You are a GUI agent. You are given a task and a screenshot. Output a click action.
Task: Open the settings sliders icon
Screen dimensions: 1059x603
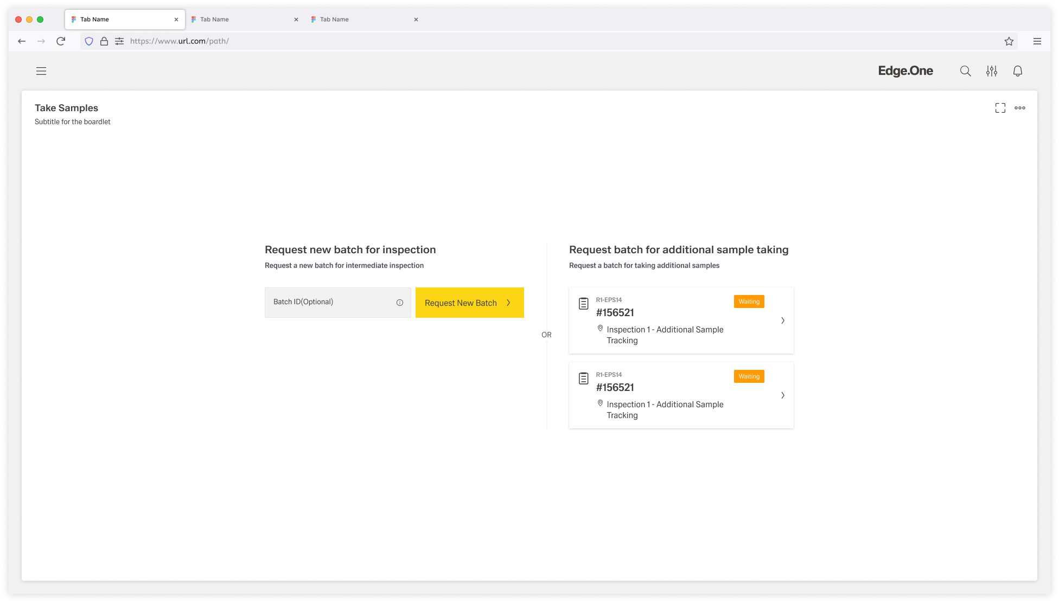991,71
